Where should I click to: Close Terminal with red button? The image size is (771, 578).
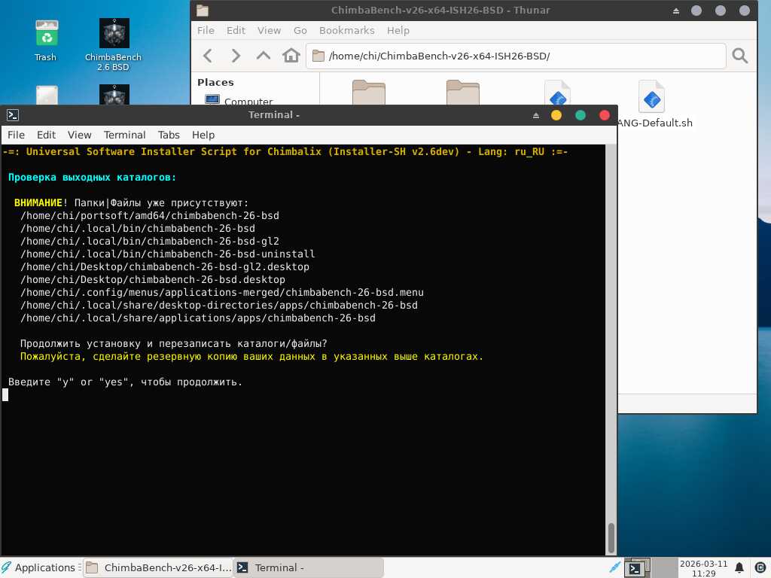point(605,115)
